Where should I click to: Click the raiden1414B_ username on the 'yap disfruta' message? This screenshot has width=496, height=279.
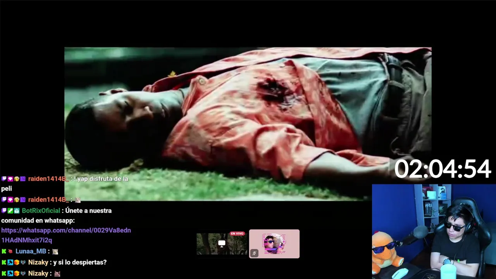[49, 179]
